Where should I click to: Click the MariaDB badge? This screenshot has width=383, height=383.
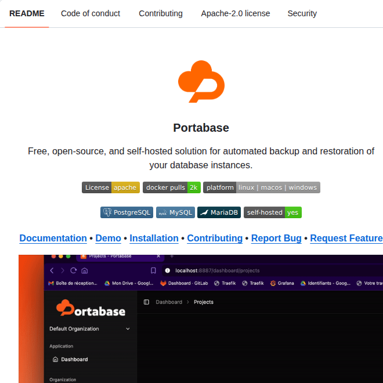coord(219,212)
